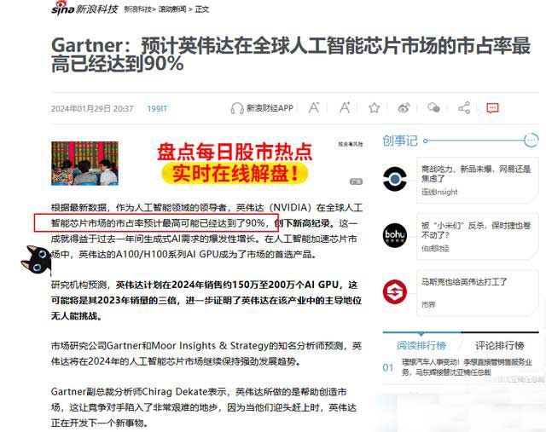Open the share options icon
Screen dimensions: 546x432
pos(464,108)
